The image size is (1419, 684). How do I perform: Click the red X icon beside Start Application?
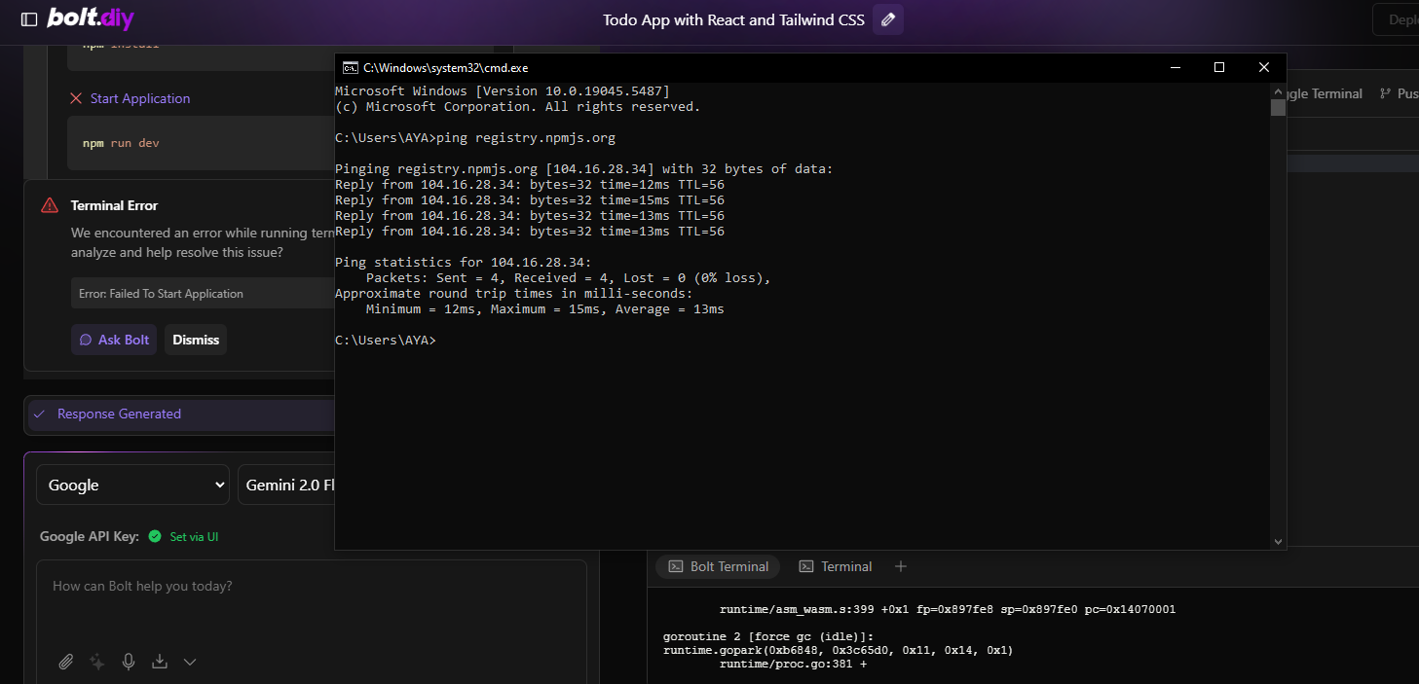tap(76, 98)
